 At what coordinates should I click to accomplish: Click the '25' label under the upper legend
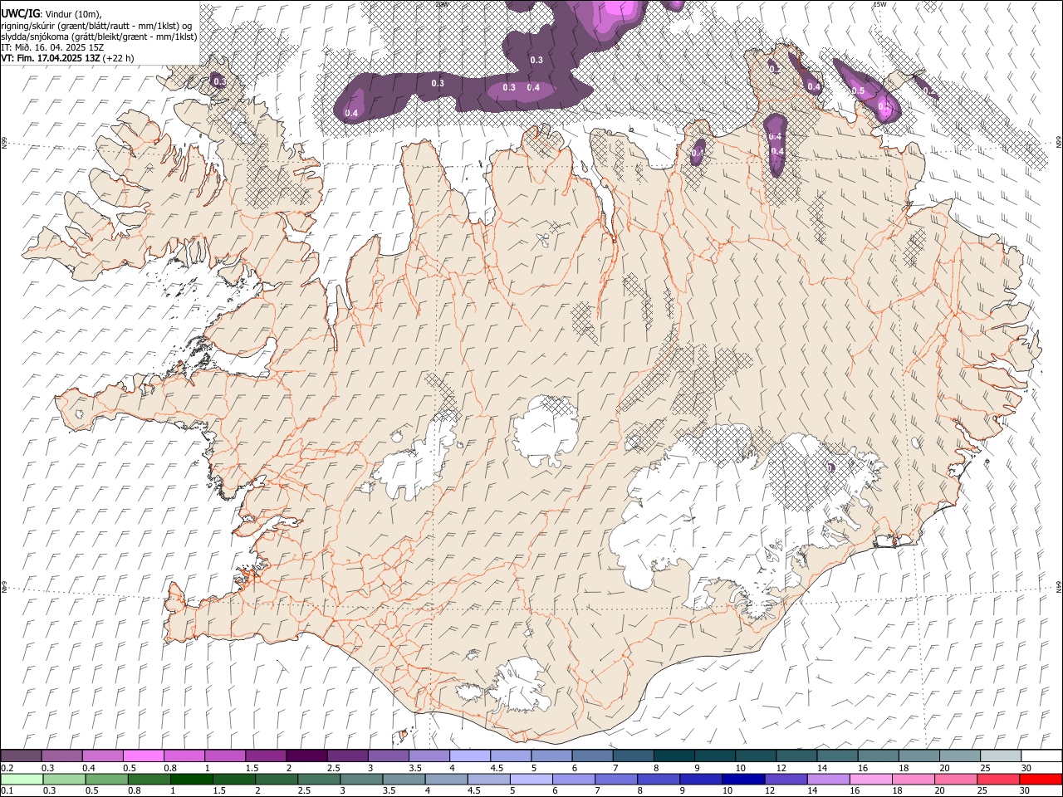(984, 768)
